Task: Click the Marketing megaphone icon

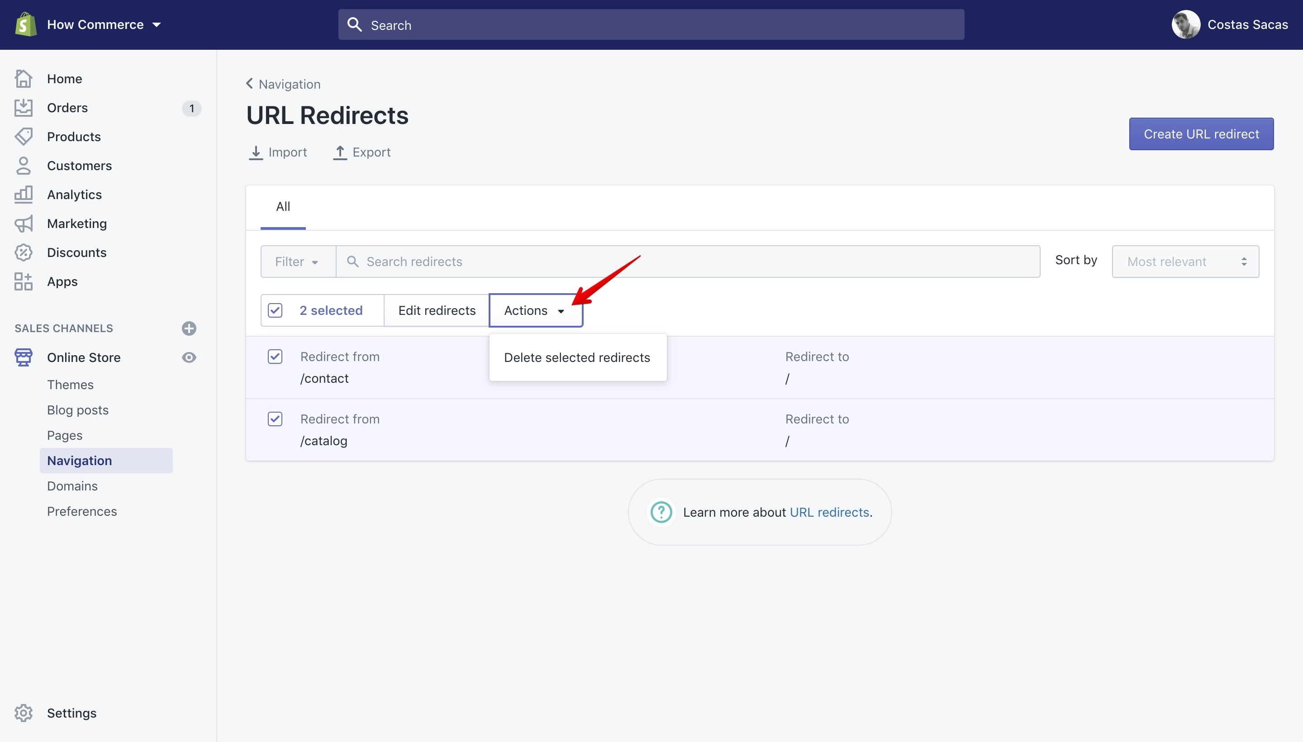Action: pyautogui.click(x=24, y=223)
